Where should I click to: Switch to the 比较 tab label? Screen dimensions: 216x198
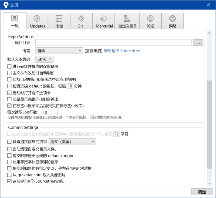pyautogui.click(x=59, y=26)
